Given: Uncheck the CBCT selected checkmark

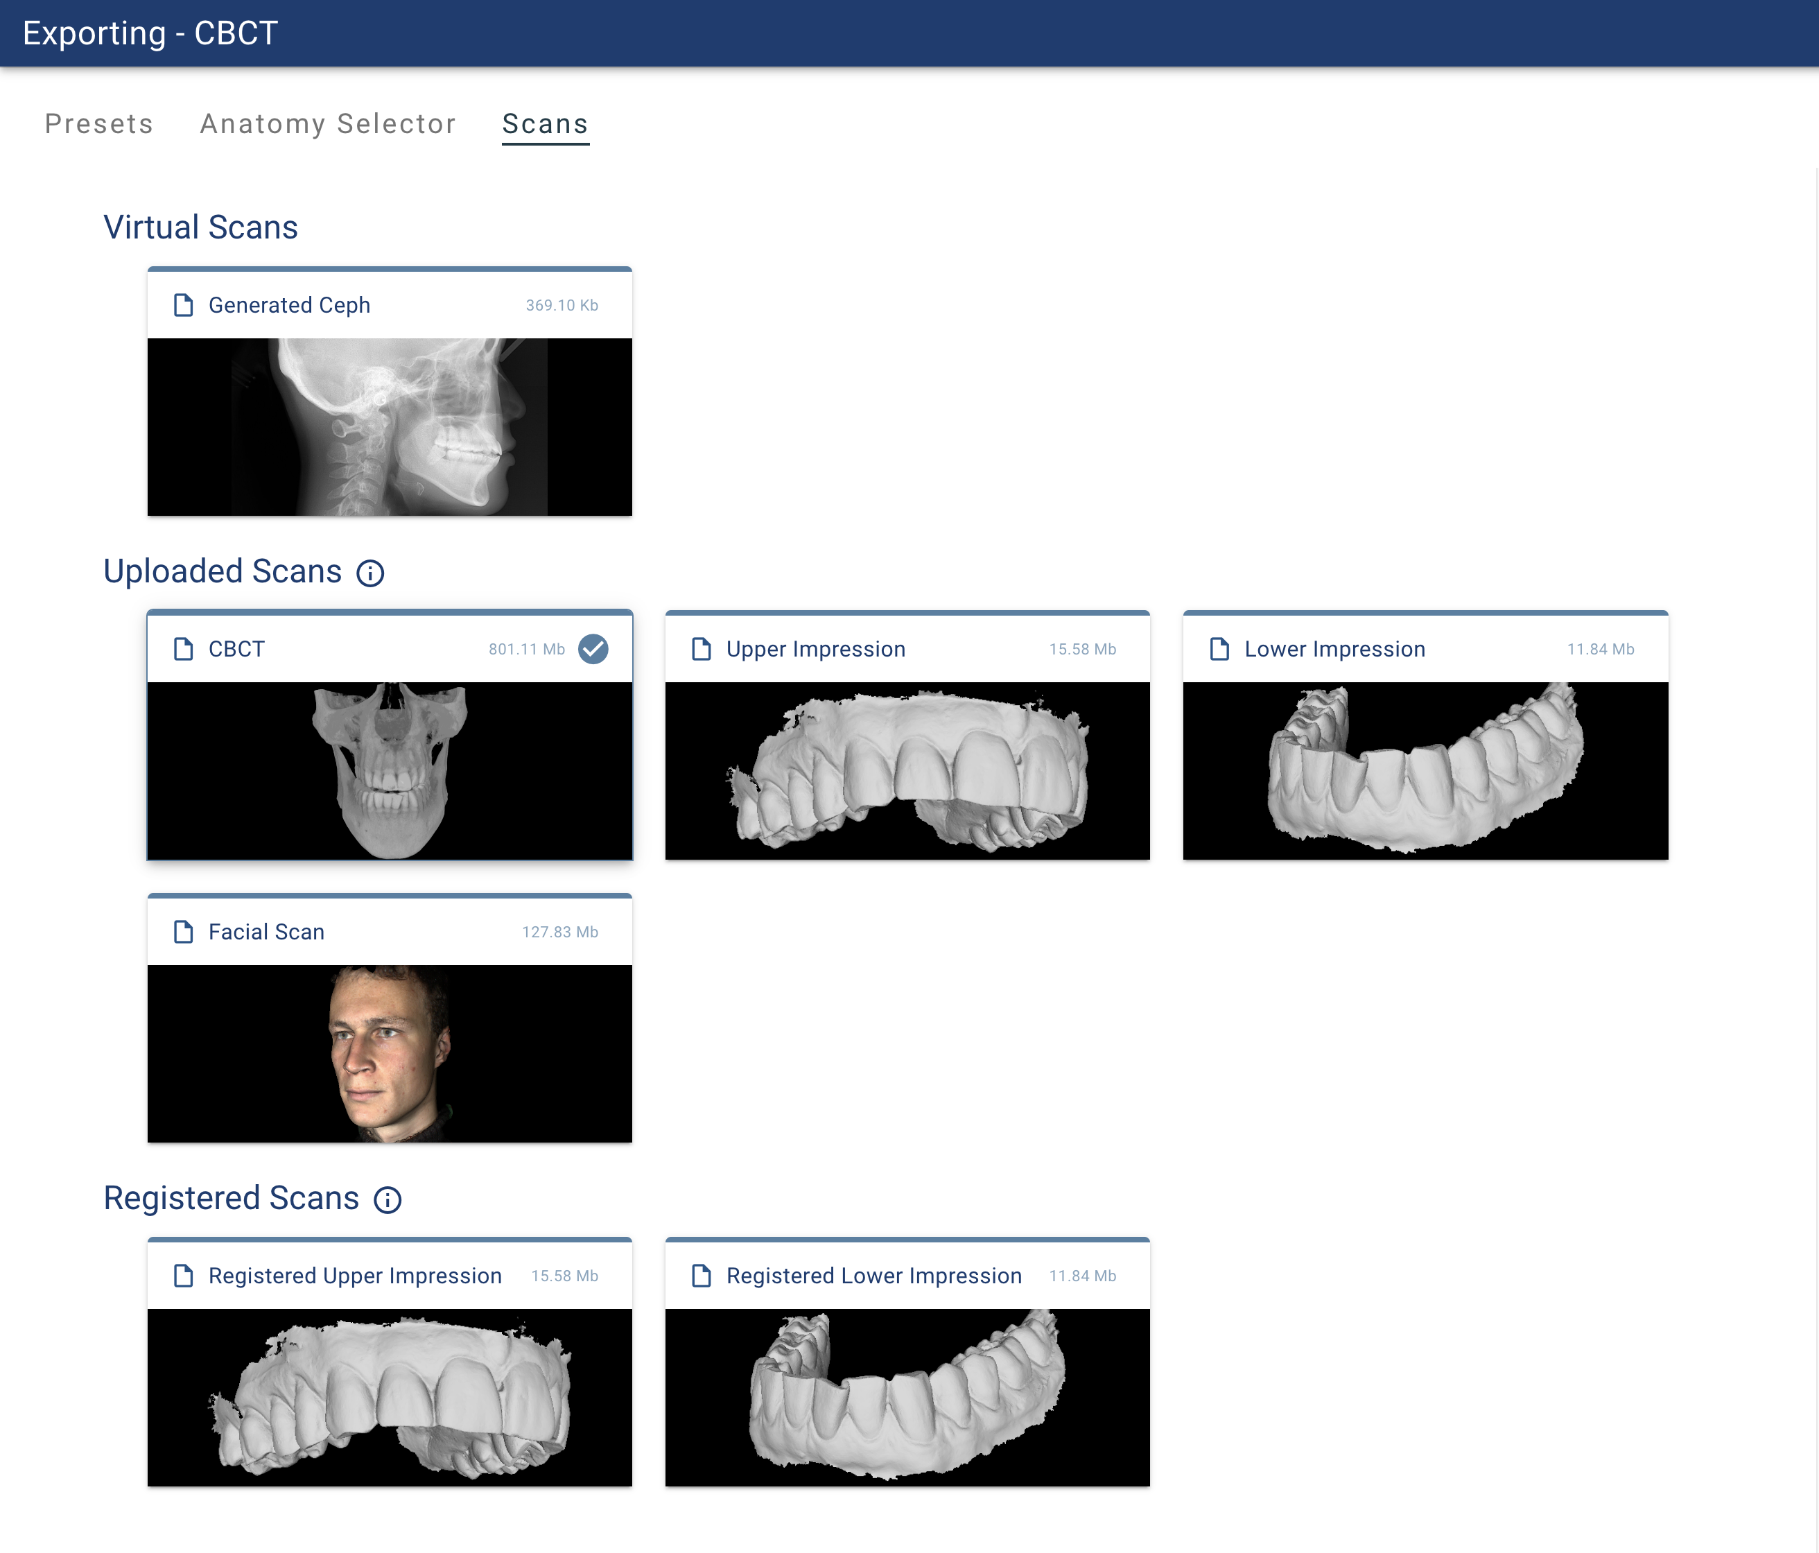Looking at the screenshot, I should click(x=593, y=650).
